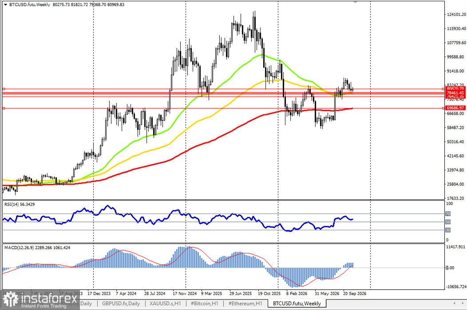Click the 31 May 2026 date label
The width and height of the screenshot is (467, 310).
click(327, 293)
